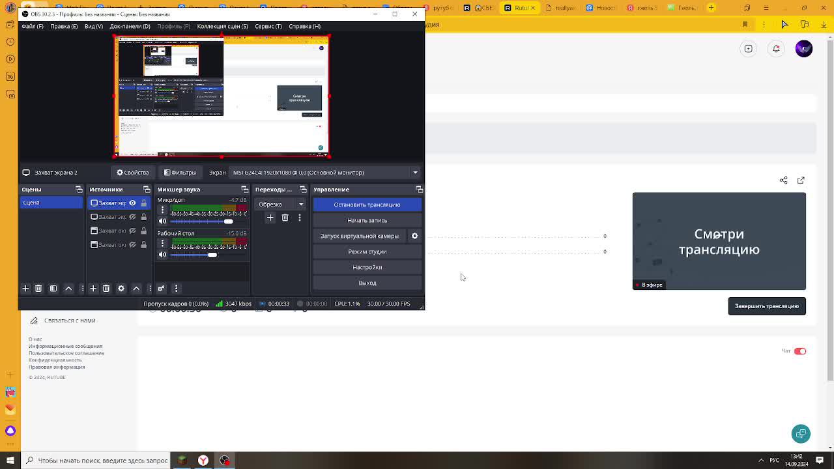This screenshot has width=834, height=469.
Task: Click Начать запись button
Action: pyautogui.click(x=367, y=220)
